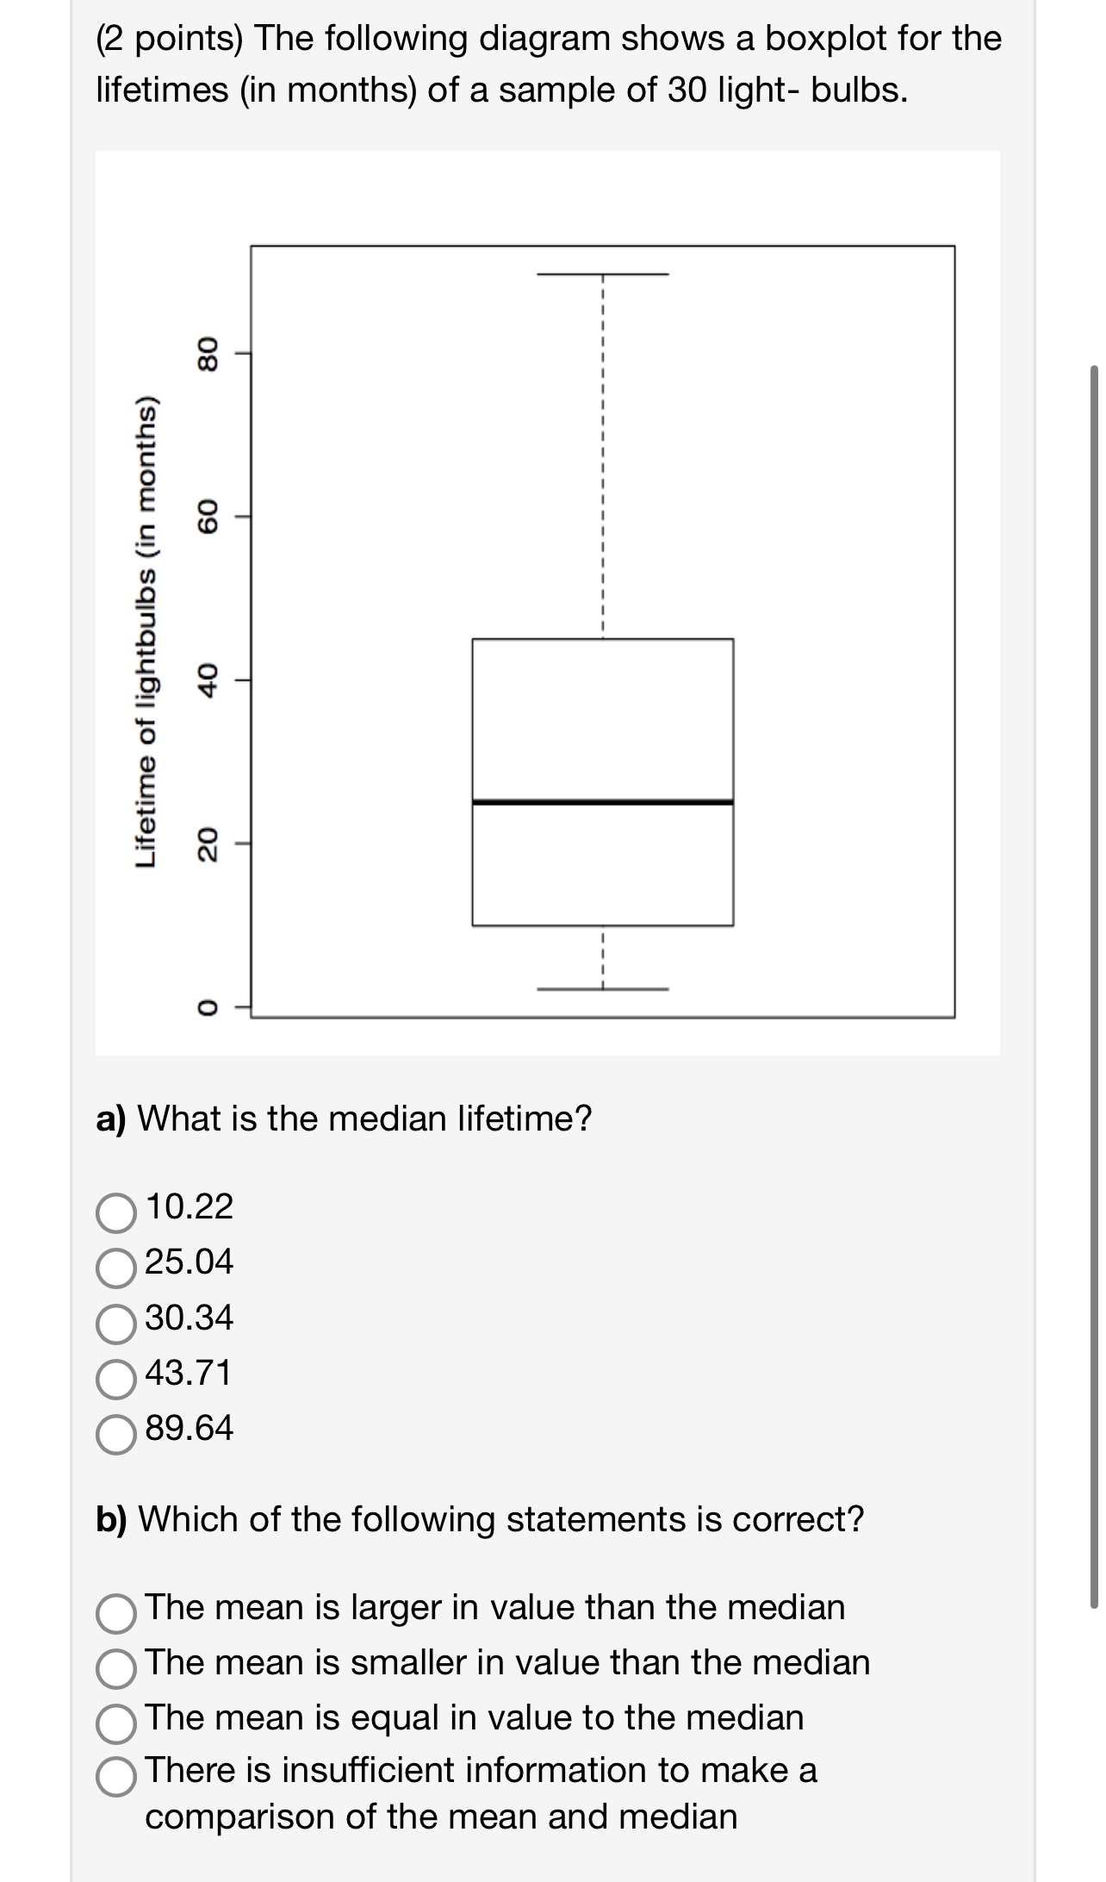
Task: Click the axis tick label '0'
Action: [209, 1008]
